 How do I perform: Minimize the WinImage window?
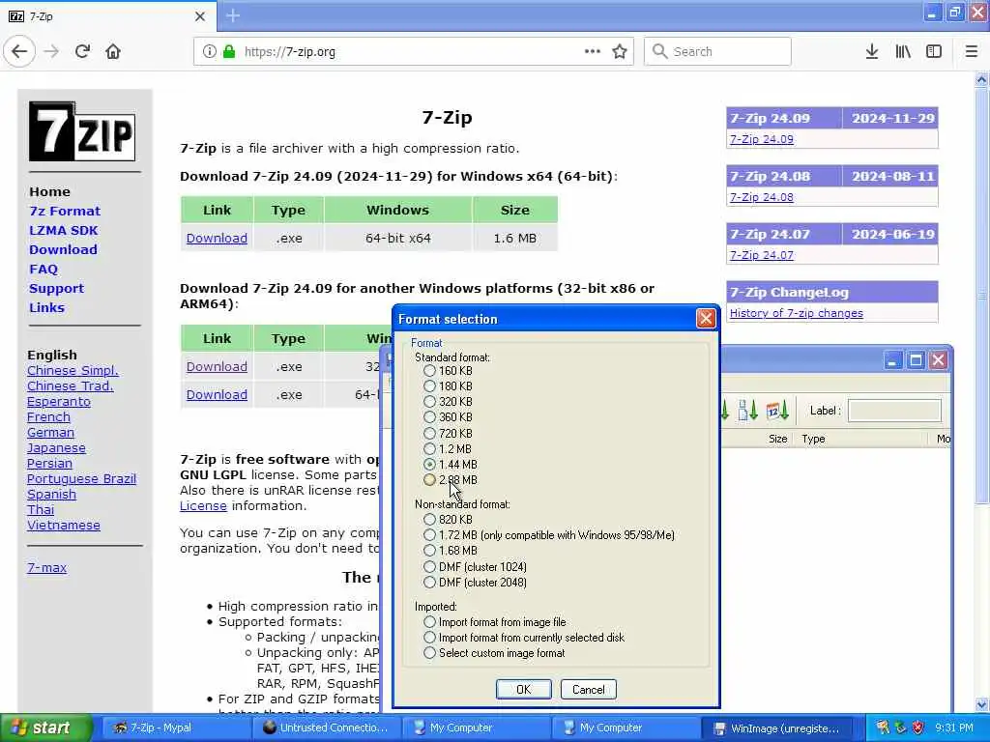892,360
